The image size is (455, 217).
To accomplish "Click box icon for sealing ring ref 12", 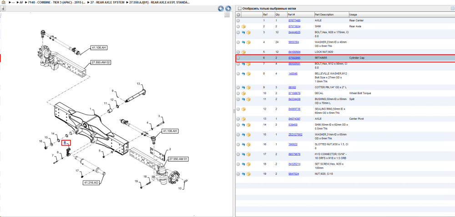I will coord(243,109).
